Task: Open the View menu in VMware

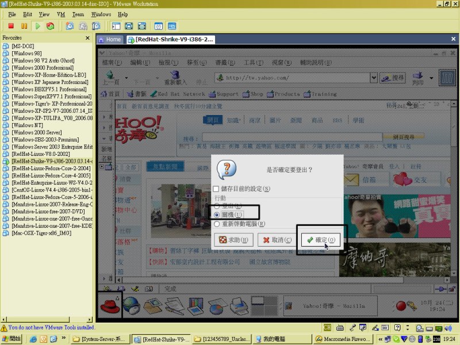Action: pyautogui.click(x=44, y=14)
